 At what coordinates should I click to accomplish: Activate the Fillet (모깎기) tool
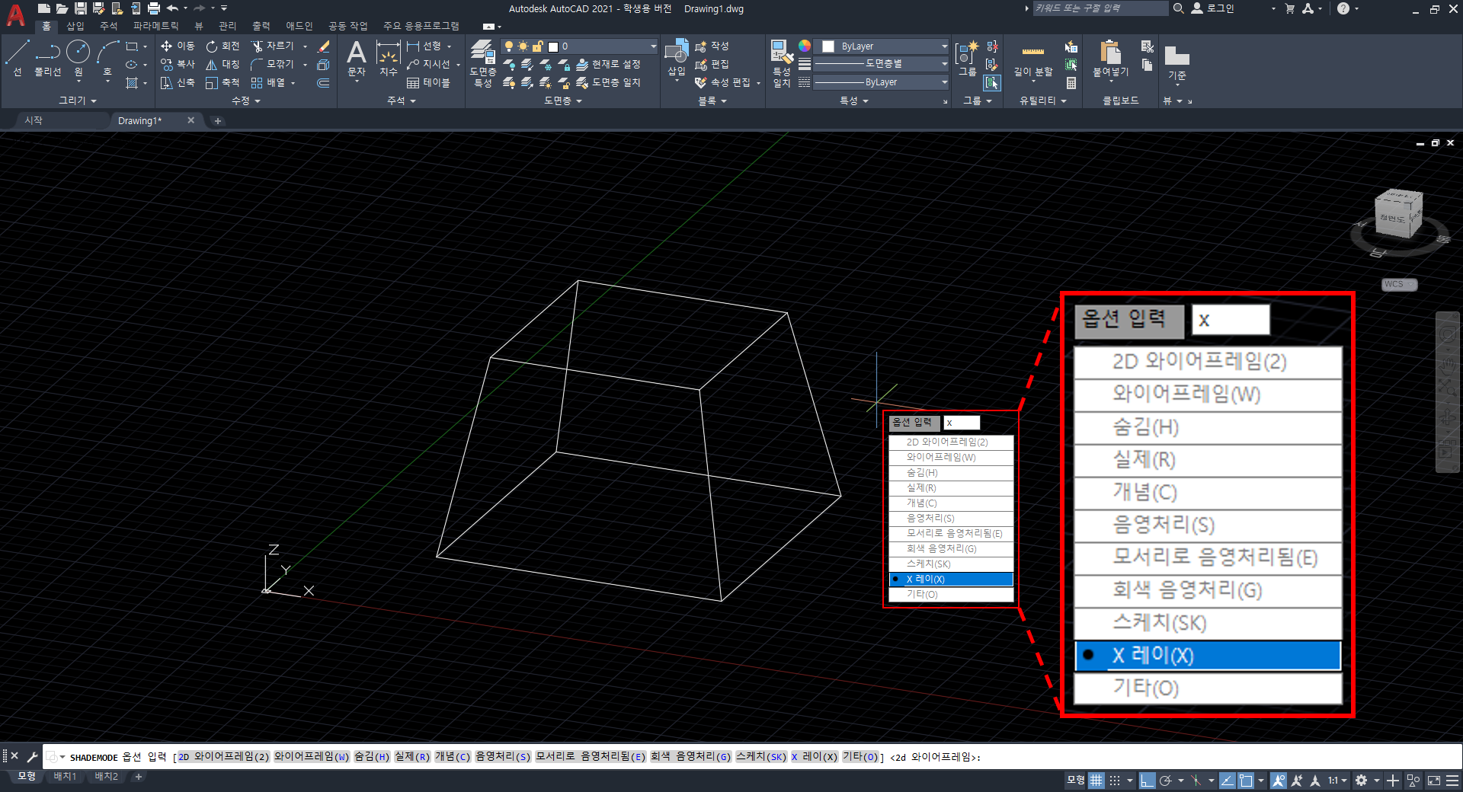point(273,65)
